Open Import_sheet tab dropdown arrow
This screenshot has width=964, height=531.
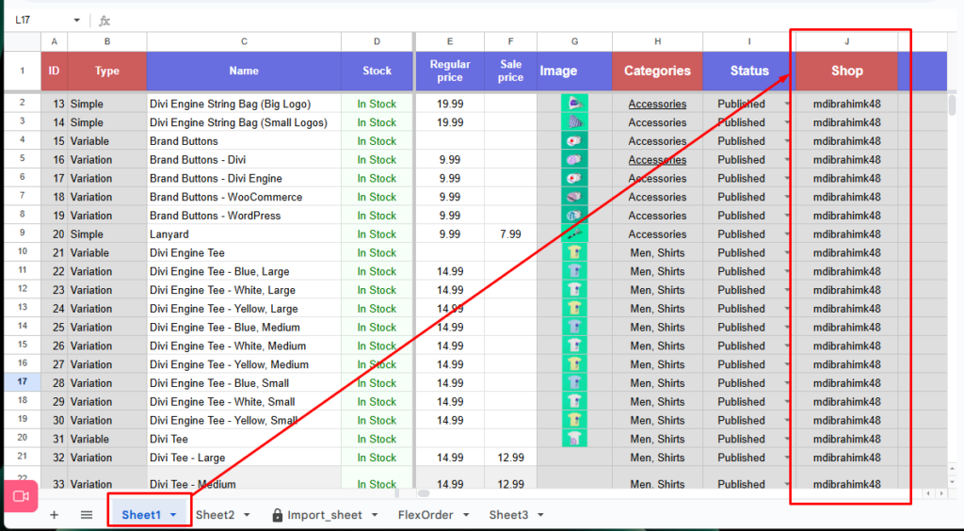(375, 515)
